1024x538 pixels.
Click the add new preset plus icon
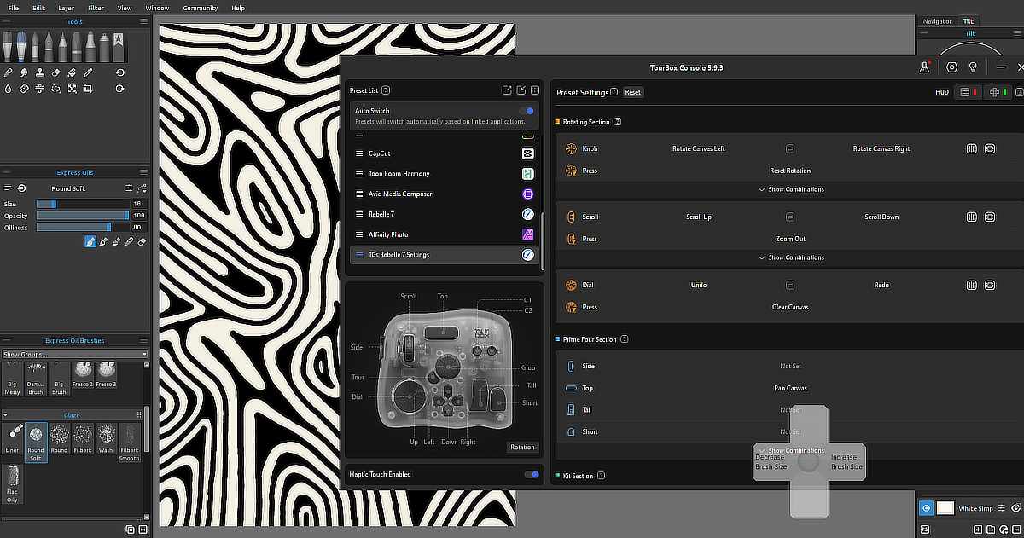[535, 90]
